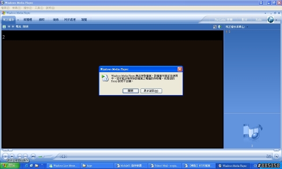Open the 同步處理 sync tab
The height and width of the screenshot is (169, 282).
pyautogui.click(x=70, y=20)
